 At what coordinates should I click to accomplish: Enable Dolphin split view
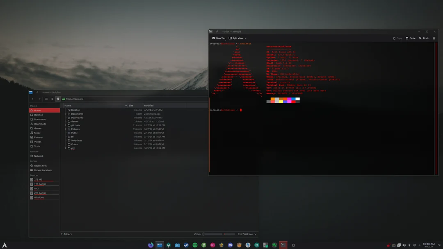pyautogui.click(x=57, y=99)
